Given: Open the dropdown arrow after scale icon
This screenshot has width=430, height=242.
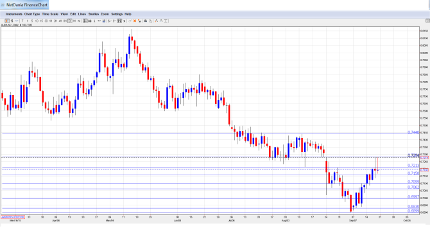Looking at the screenshot, I should tap(124, 21).
